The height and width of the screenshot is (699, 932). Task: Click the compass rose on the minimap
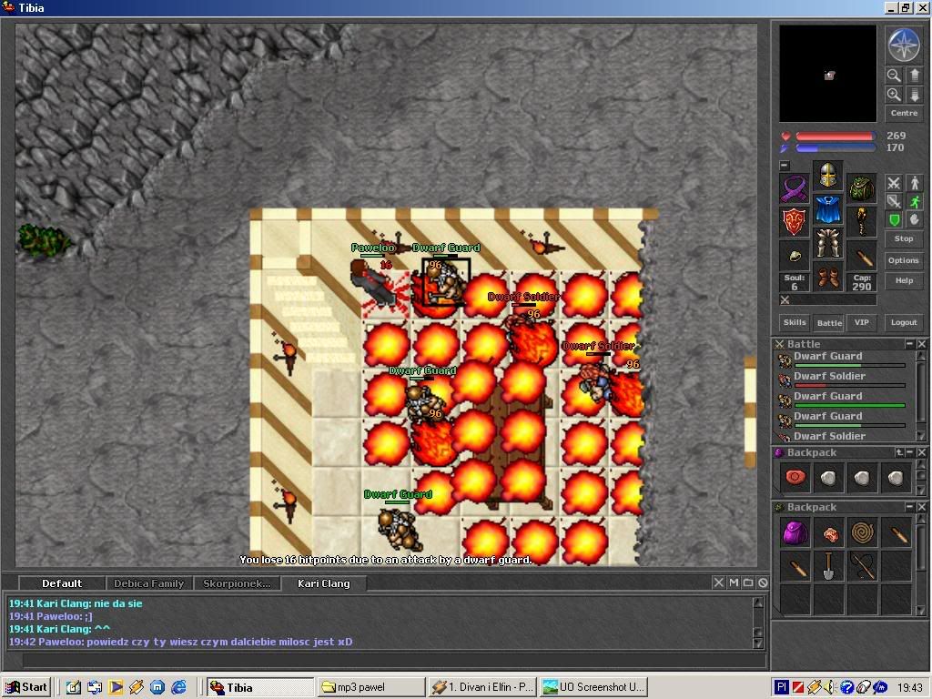coord(904,45)
